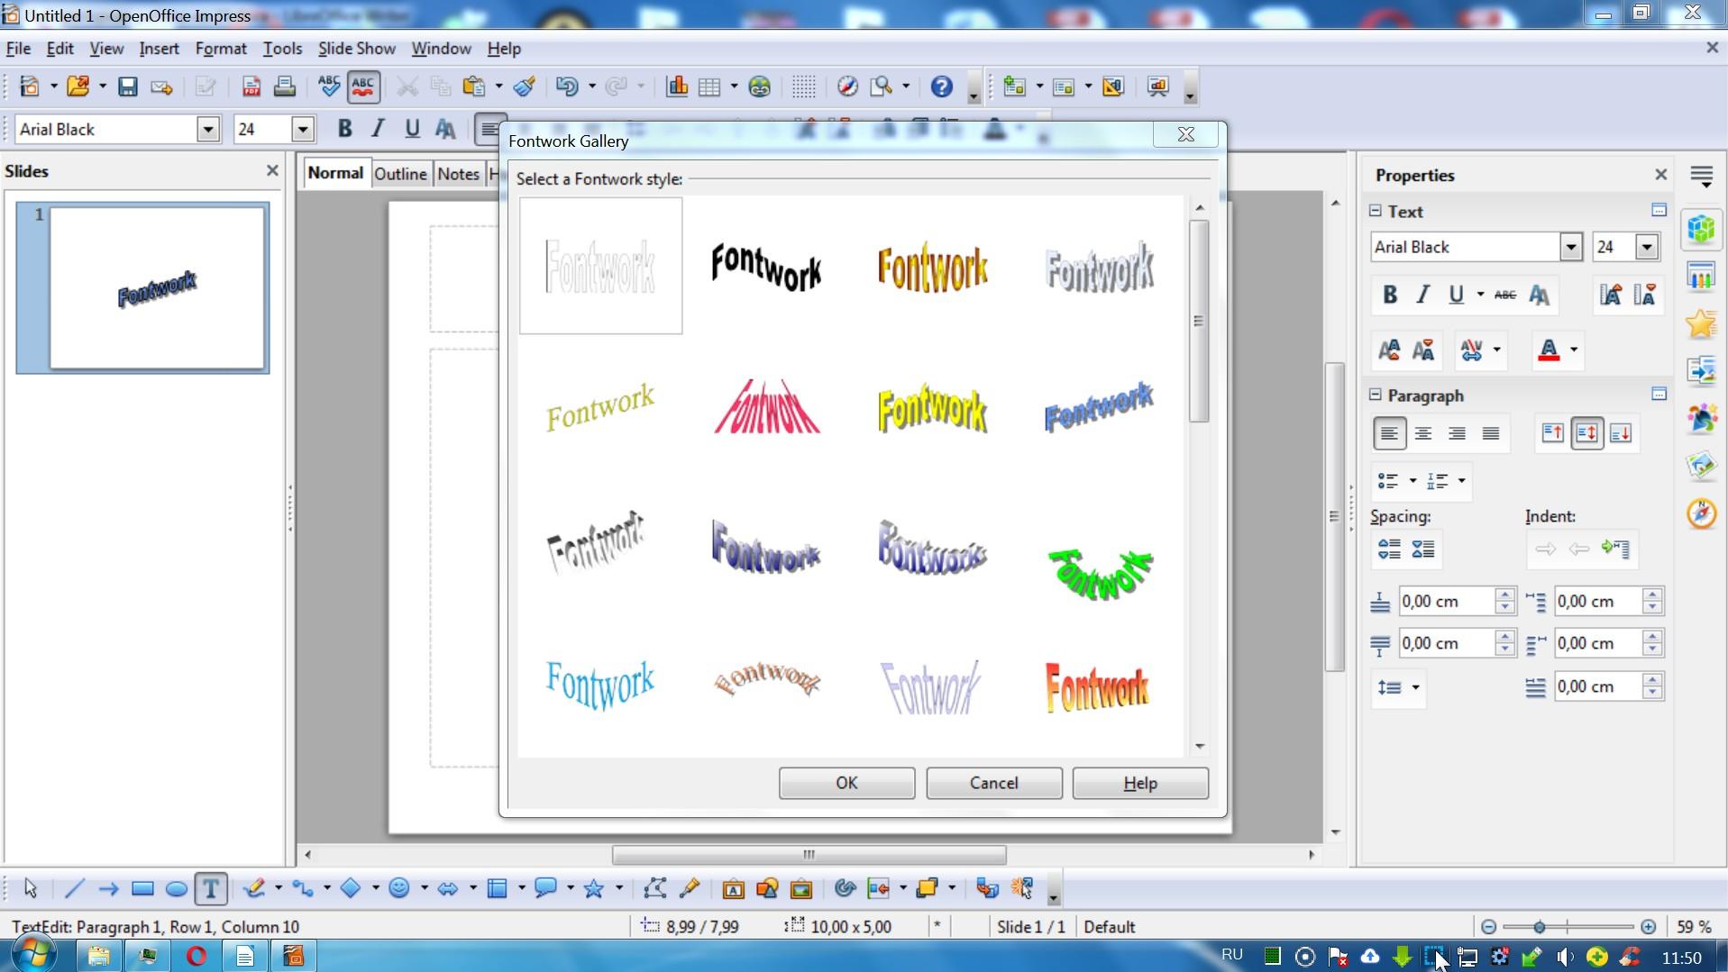Select the arrow Select tool
The image size is (1728, 972).
click(x=31, y=889)
